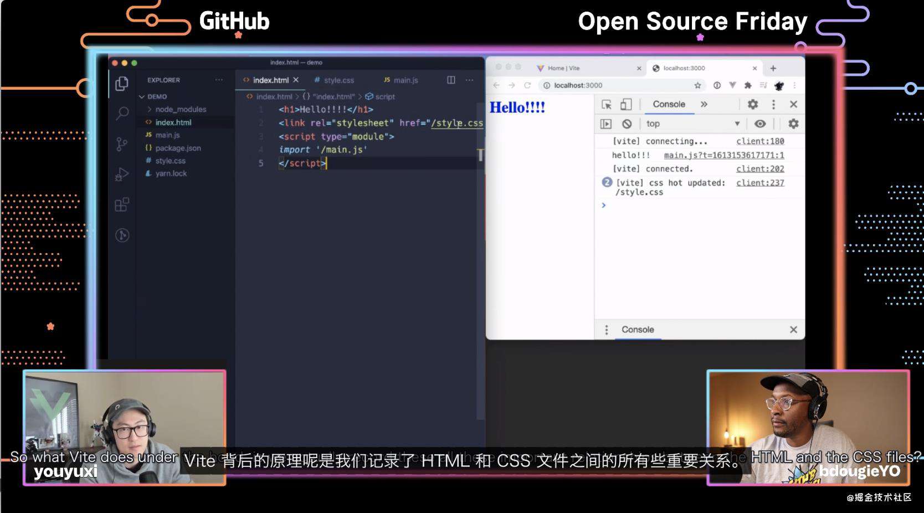Activate the inspect element picker
This screenshot has height=513, width=924.
tap(607, 104)
